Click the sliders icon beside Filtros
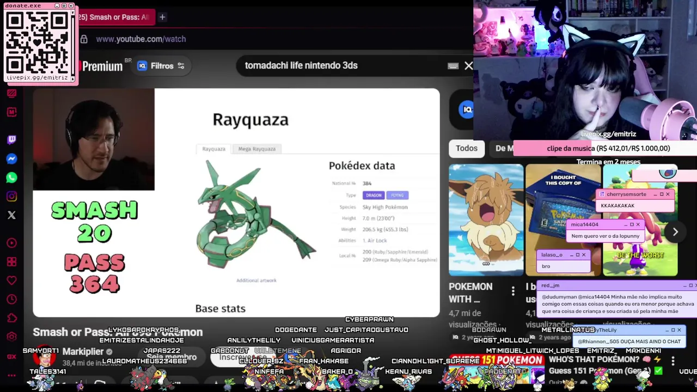Viewport: 697px width, 392px height. click(181, 66)
